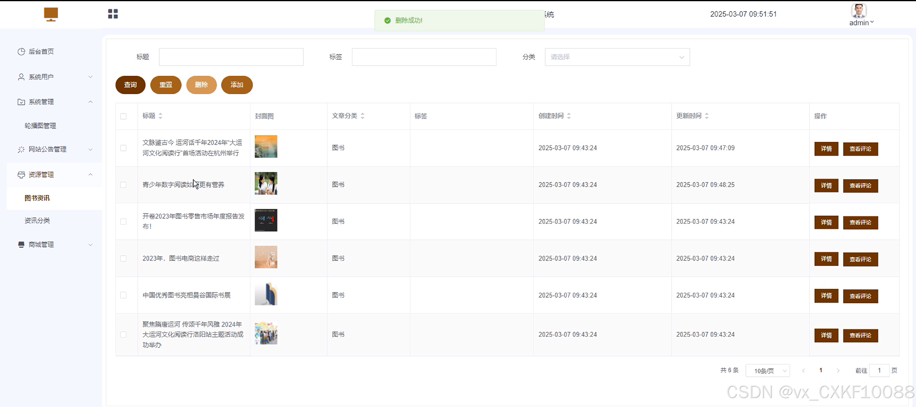The height and width of the screenshot is (407, 916).
Task: Sort by article category (文章分类) column arrows
Action: (362, 116)
